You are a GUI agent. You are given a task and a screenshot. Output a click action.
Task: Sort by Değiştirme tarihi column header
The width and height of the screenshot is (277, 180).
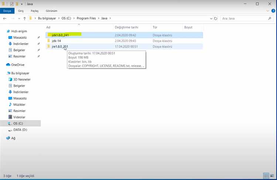click(126, 27)
